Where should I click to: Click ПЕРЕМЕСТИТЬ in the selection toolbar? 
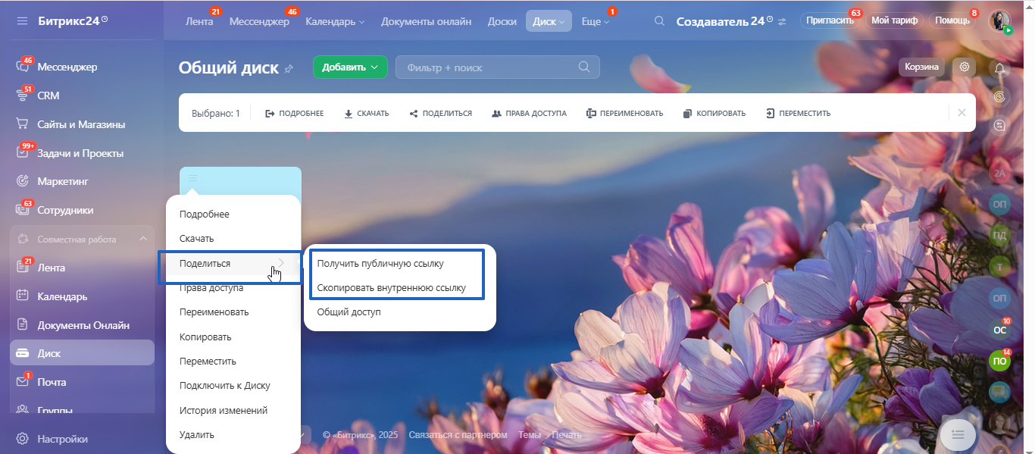click(x=798, y=113)
